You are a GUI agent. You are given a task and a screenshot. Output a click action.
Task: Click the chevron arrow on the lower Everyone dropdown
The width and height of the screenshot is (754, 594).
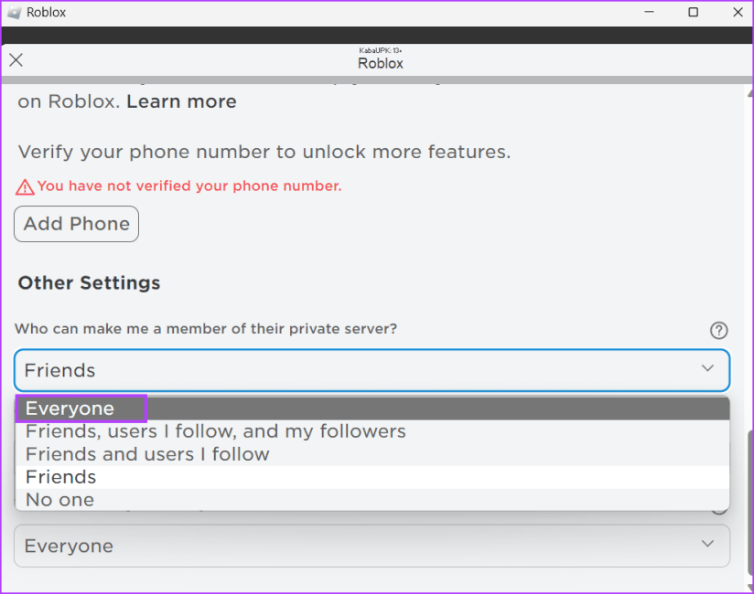click(x=707, y=544)
